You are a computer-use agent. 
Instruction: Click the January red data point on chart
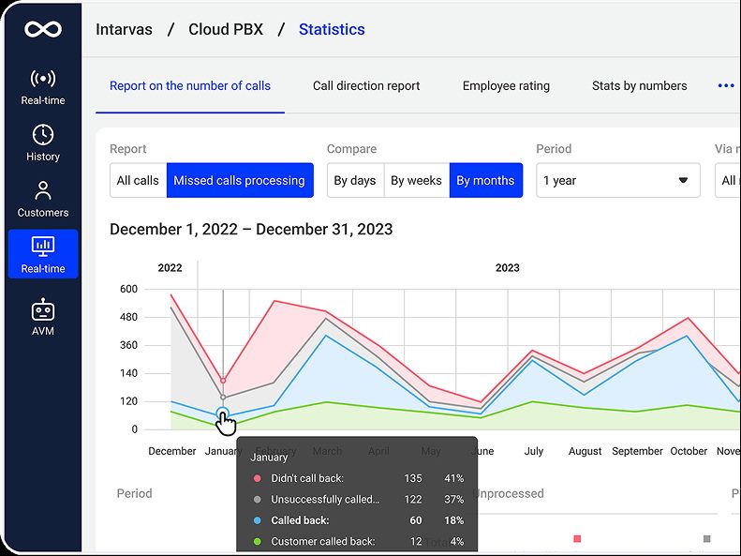pos(223,381)
